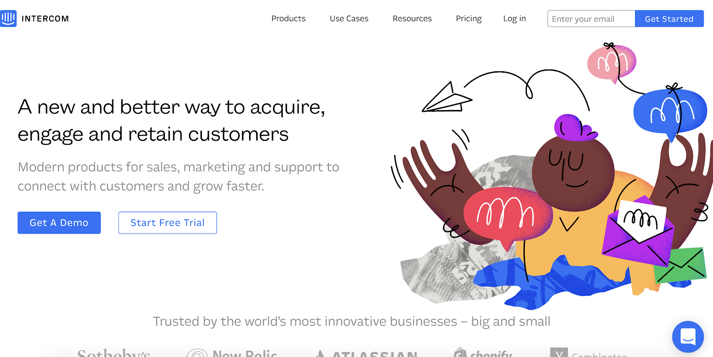Go to the Pricing page

468,19
